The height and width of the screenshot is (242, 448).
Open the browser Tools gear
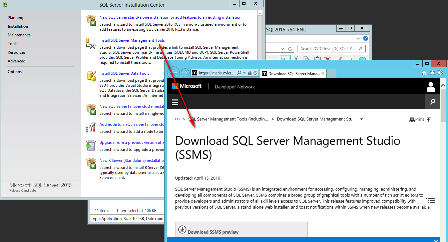pyautogui.click(x=441, y=72)
